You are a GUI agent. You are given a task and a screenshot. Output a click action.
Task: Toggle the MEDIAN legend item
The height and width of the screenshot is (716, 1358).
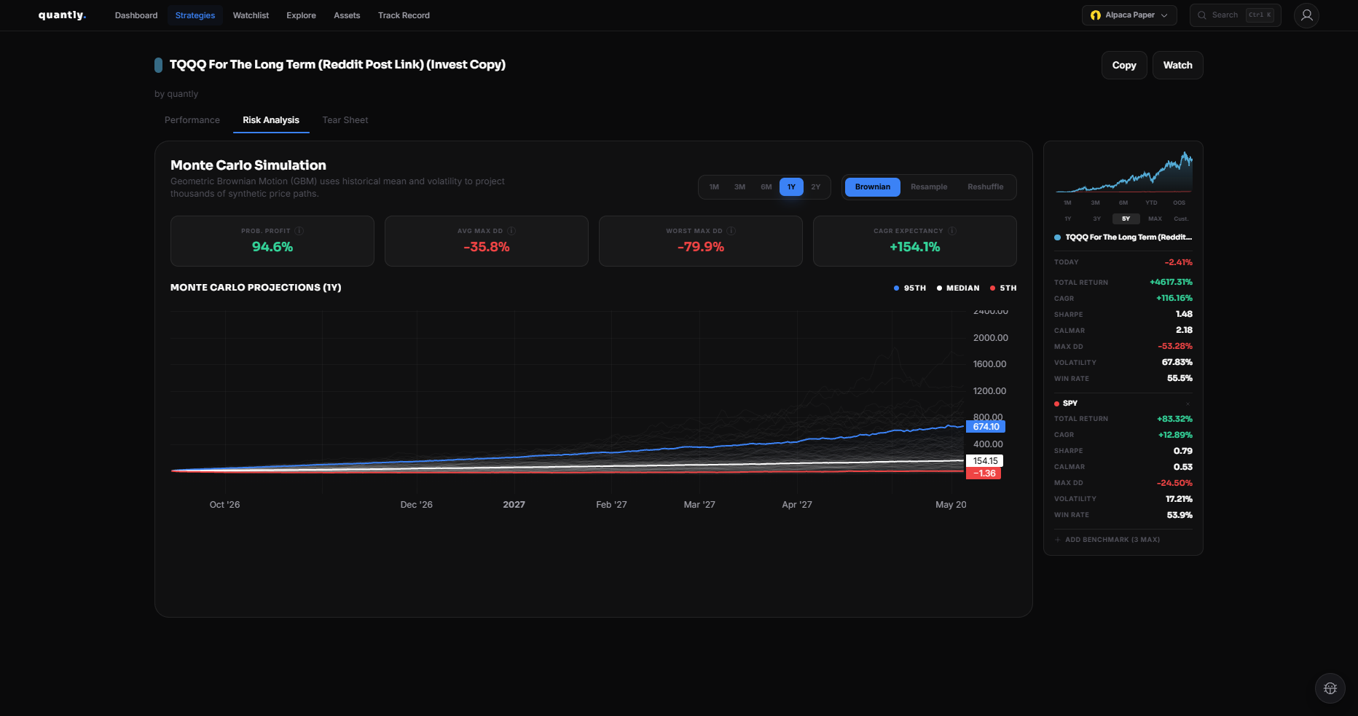pos(958,288)
